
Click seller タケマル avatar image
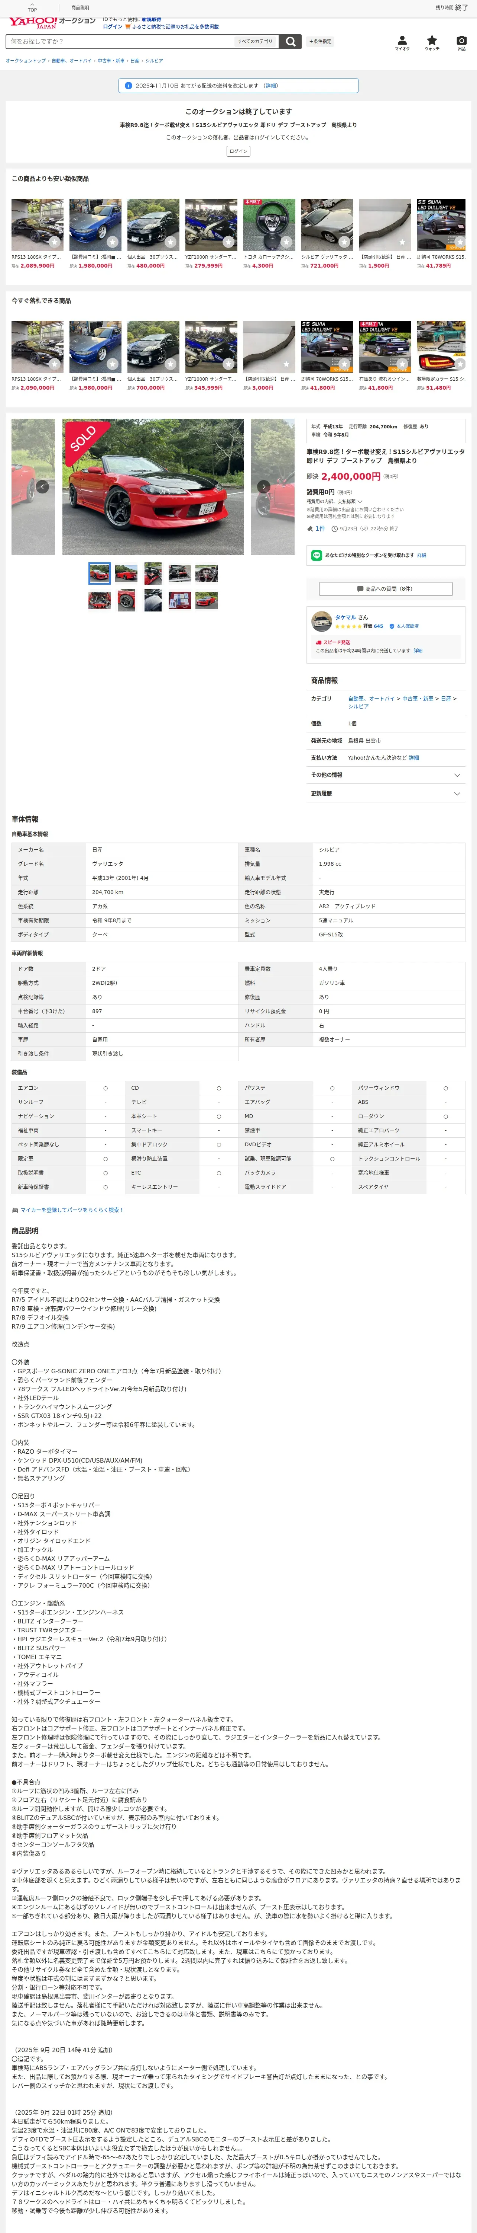point(321,621)
